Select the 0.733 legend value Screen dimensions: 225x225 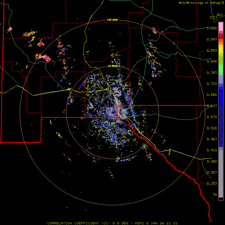point(212,84)
